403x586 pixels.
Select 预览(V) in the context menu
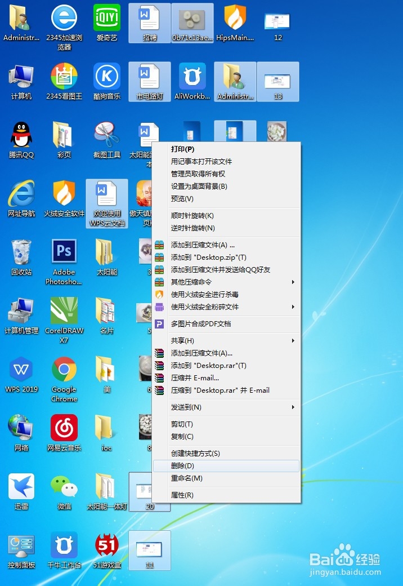point(226,198)
